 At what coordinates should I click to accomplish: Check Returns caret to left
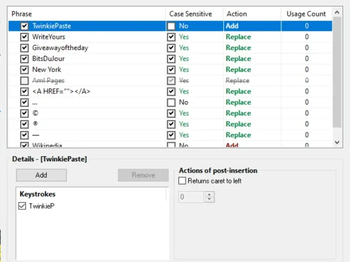182,181
